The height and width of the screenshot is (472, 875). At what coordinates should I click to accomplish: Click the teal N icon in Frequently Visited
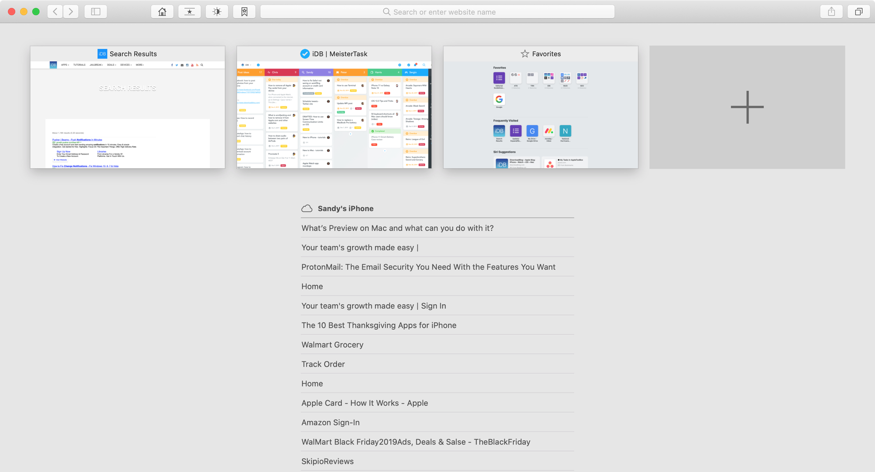(565, 131)
